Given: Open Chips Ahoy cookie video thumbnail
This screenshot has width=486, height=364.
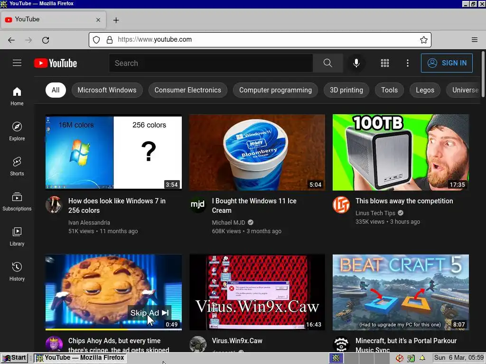Looking at the screenshot, I should pyautogui.click(x=113, y=292).
